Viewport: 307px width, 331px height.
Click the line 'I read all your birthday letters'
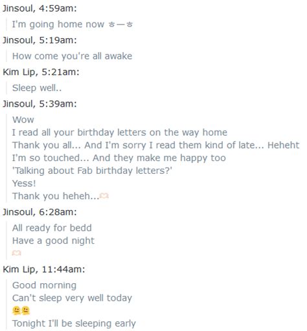[120, 133]
